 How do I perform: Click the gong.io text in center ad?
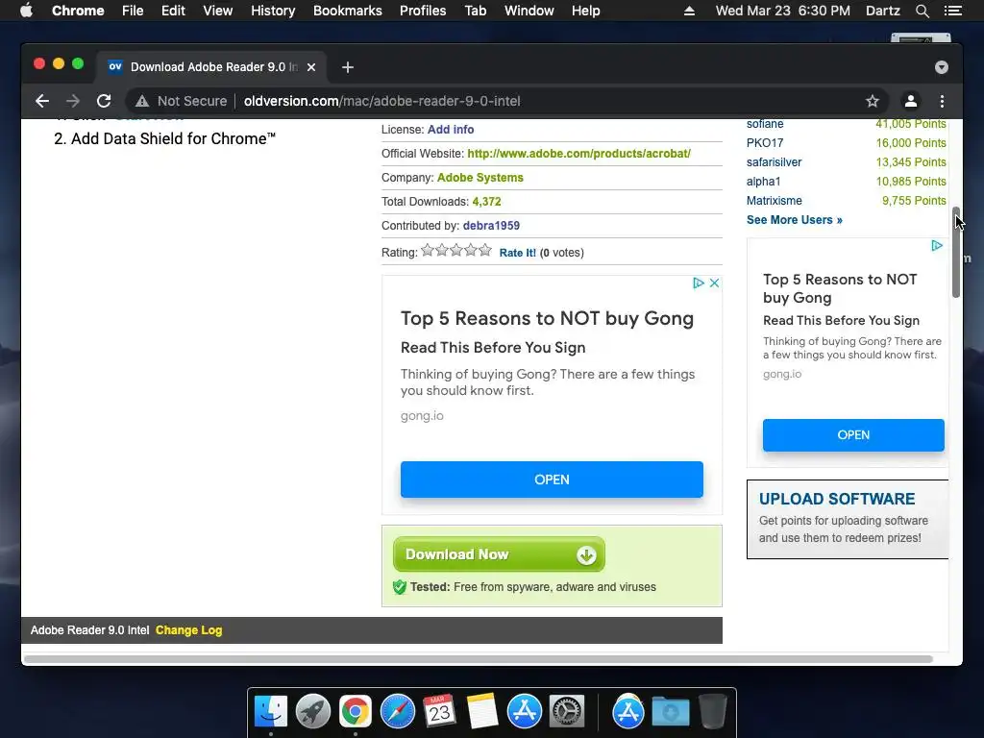(x=422, y=415)
